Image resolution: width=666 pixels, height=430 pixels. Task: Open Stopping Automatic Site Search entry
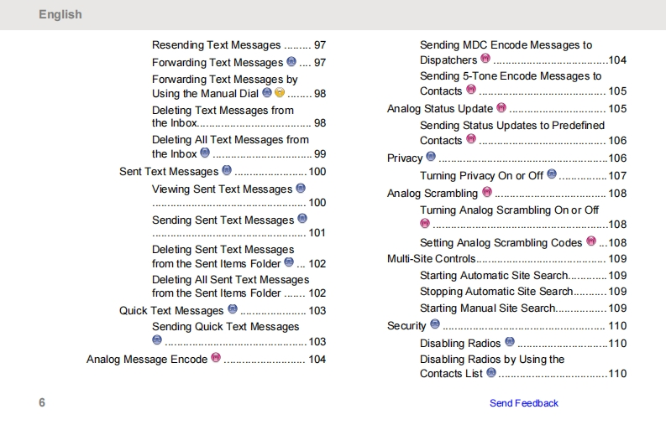496,292
